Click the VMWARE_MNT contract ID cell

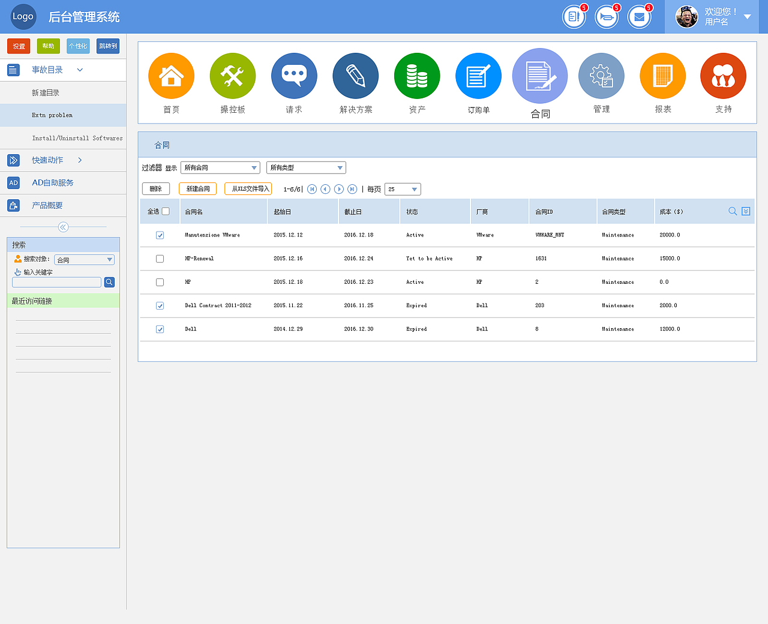pos(550,235)
